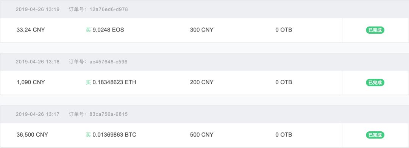Click the 0 OTB fee in ETH row
The width and height of the screenshot is (409, 148).
284,82
